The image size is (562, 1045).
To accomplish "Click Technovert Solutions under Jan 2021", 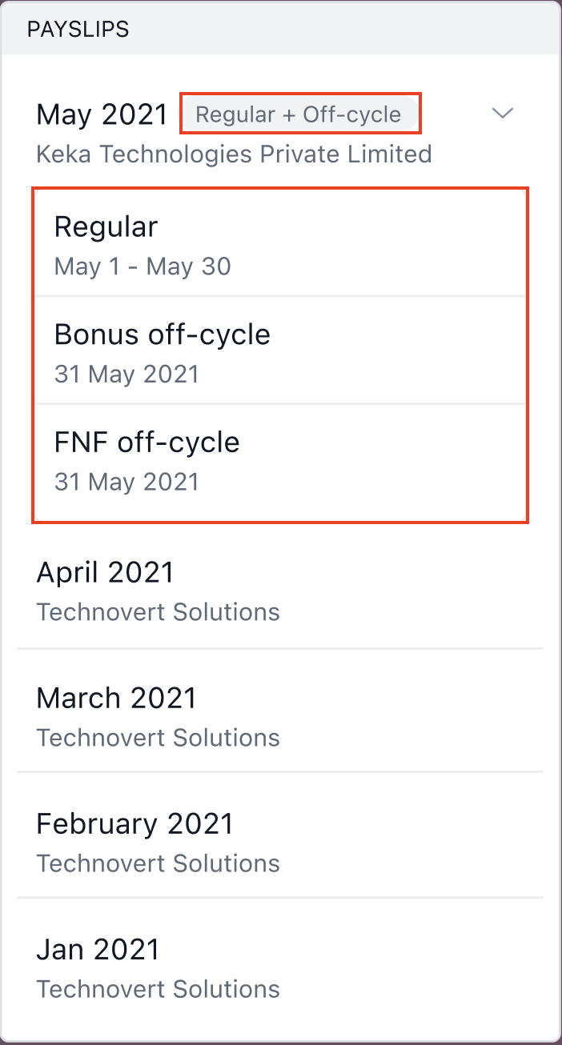I will coord(158,988).
